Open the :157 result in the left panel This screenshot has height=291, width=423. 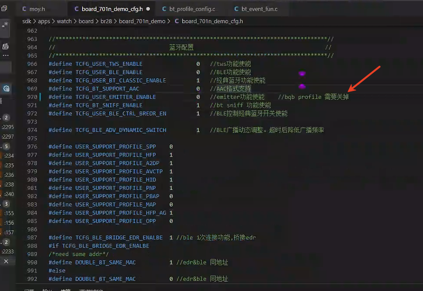(x=9, y=232)
